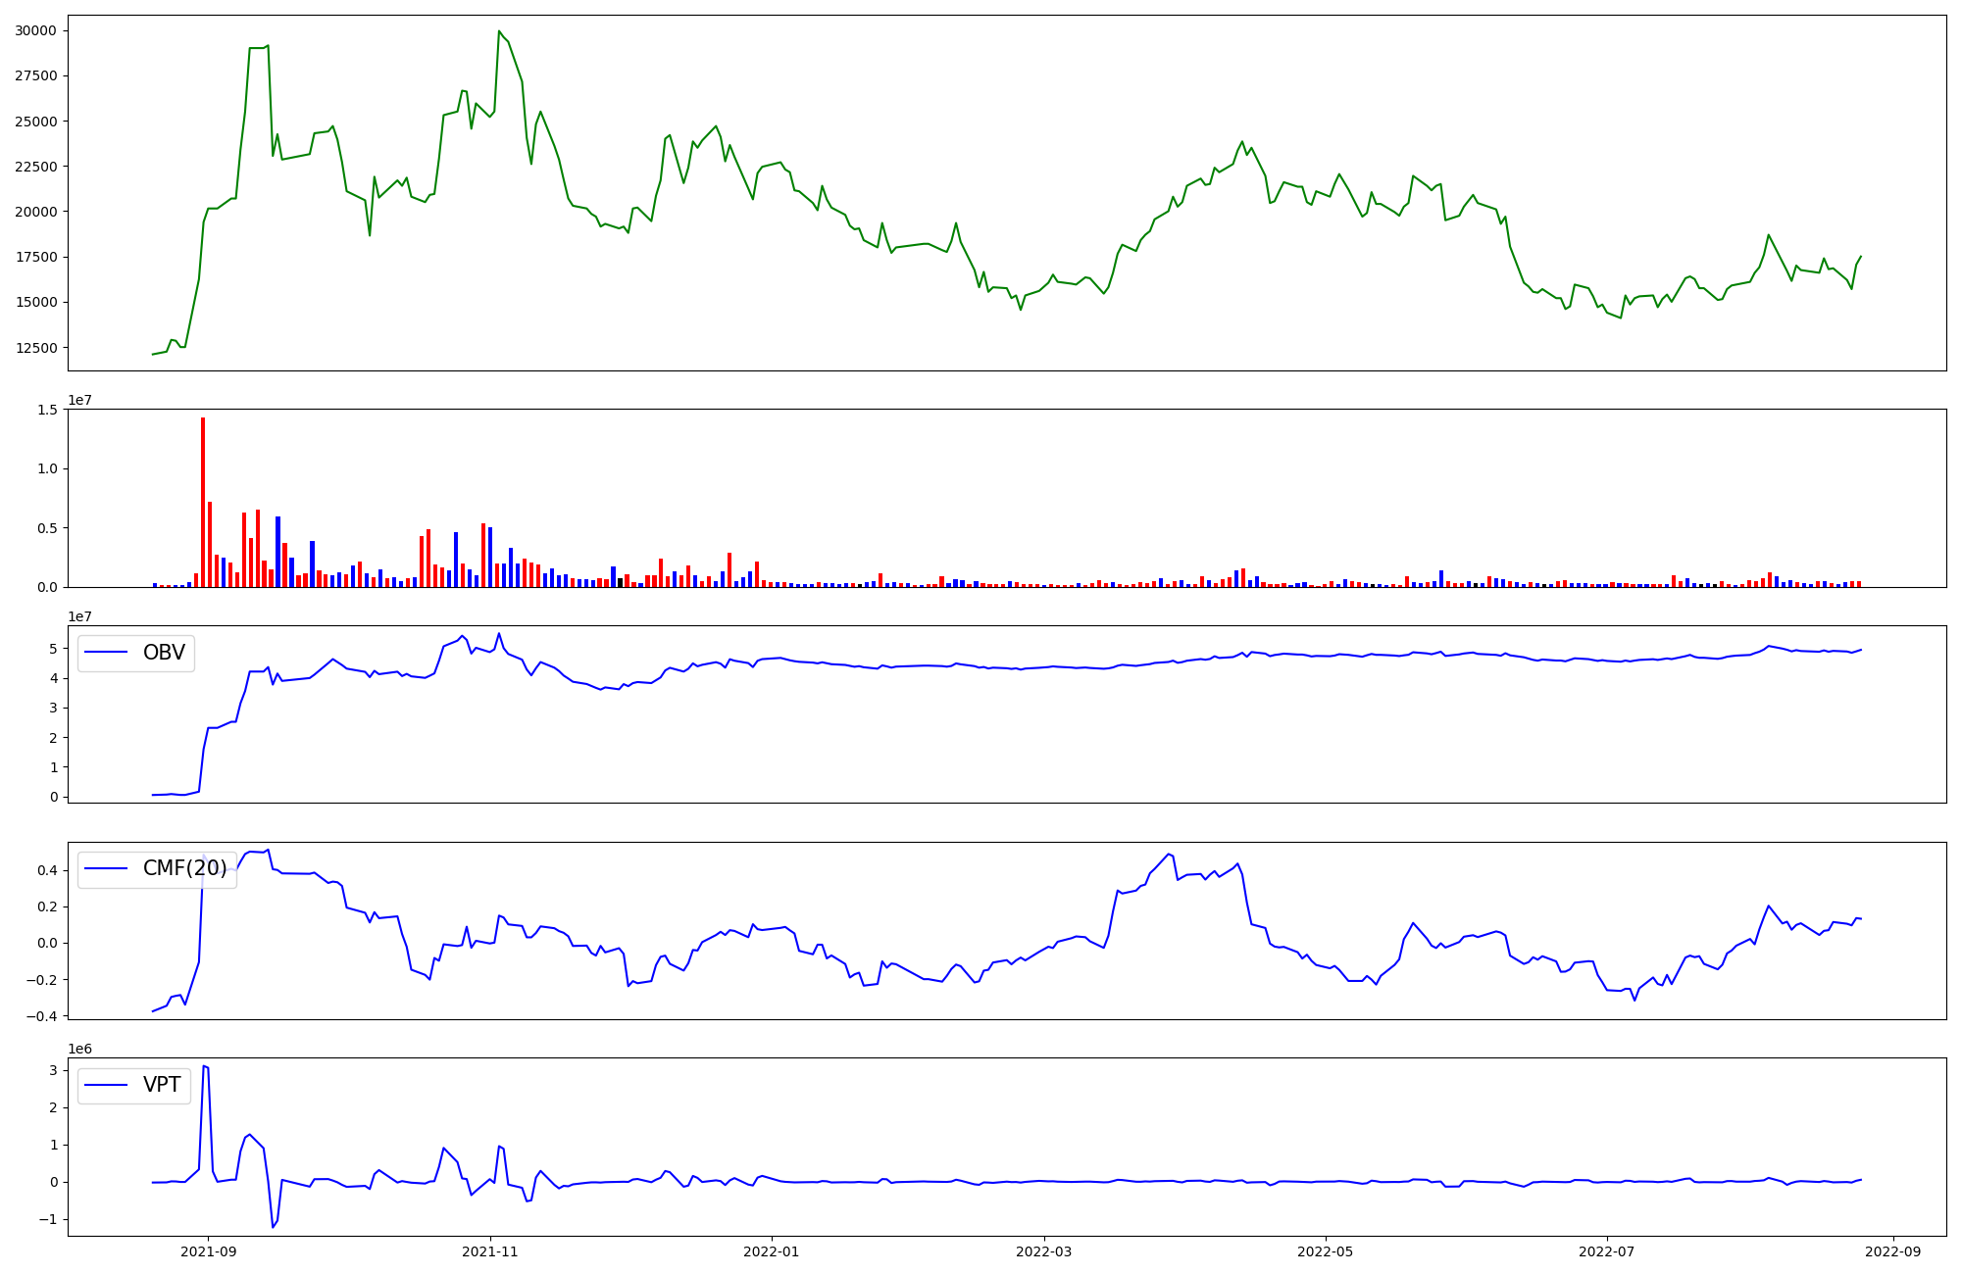
Task: Click the 2022-05 x-axis date label
Action: coord(1326,1250)
